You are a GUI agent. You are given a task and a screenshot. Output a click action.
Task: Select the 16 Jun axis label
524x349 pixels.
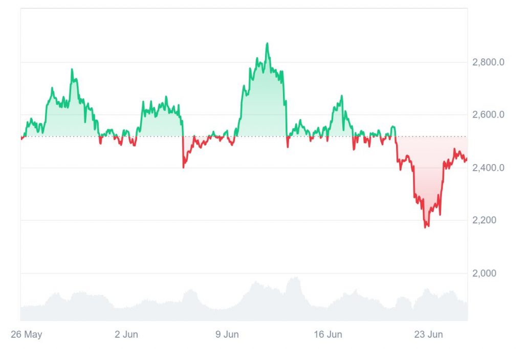click(327, 335)
